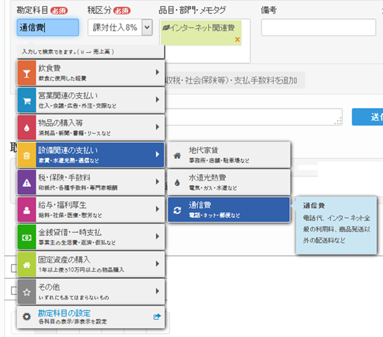Image resolution: width=383 pixels, height=337 pixels.
Task: Tick the upper checkbox at the left edge
Action: [14, 268]
